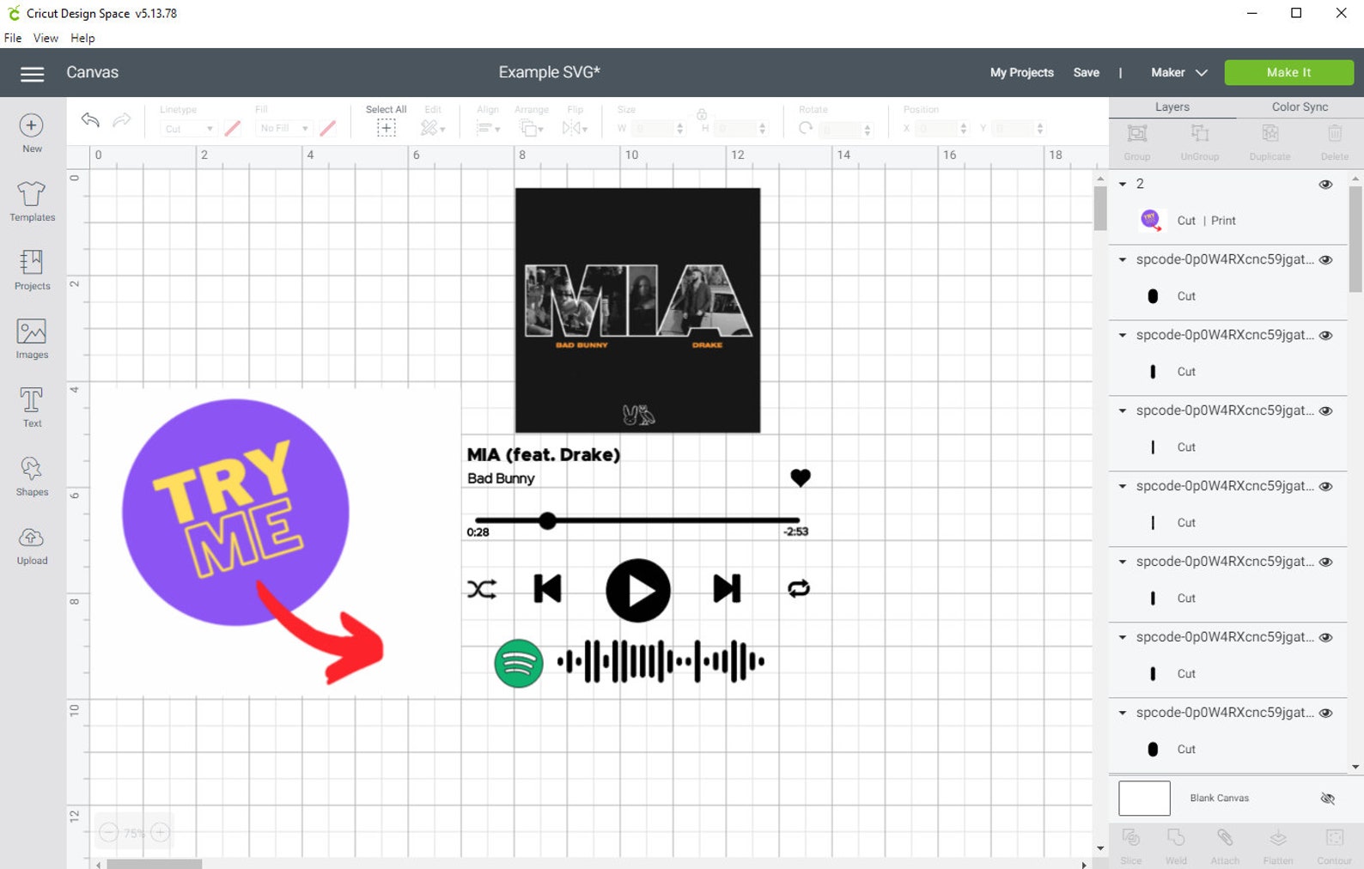
Task: Open My Projects
Action: (1021, 73)
